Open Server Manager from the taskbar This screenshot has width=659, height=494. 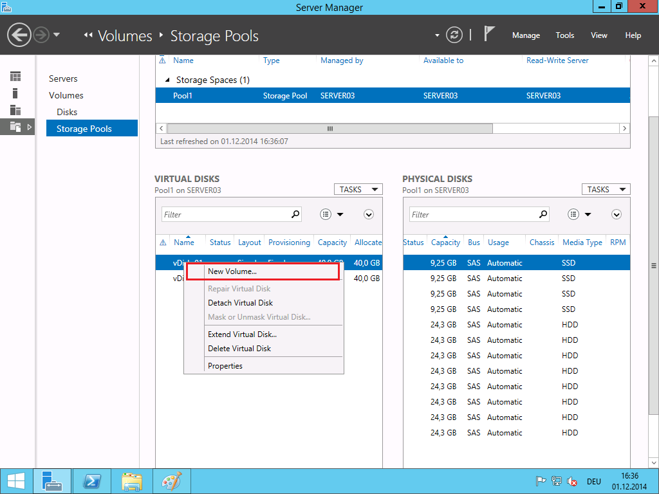(53, 481)
